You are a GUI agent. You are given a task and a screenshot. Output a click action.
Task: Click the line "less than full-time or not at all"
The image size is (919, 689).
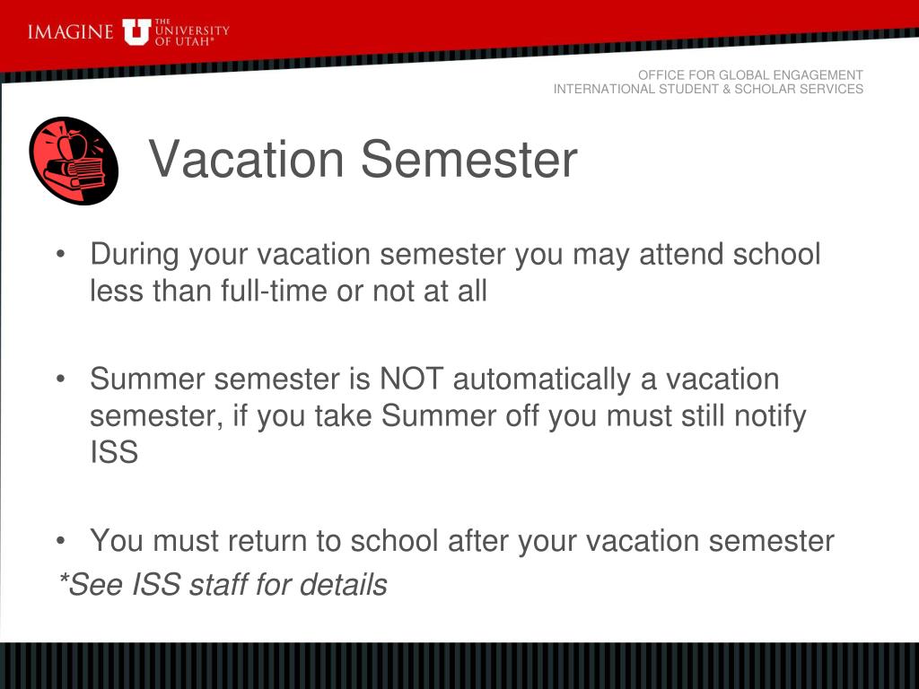pos(288,292)
